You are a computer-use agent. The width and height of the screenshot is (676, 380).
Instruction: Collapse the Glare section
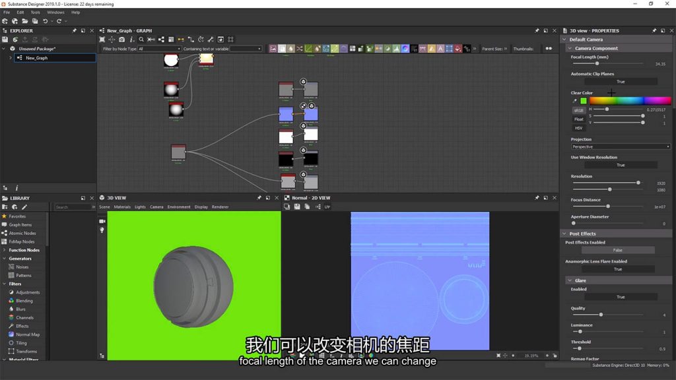pyautogui.click(x=570, y=280)
